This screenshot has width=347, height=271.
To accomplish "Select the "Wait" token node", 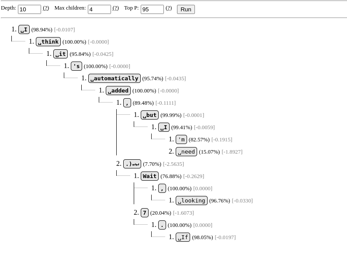I will (149, 176).
